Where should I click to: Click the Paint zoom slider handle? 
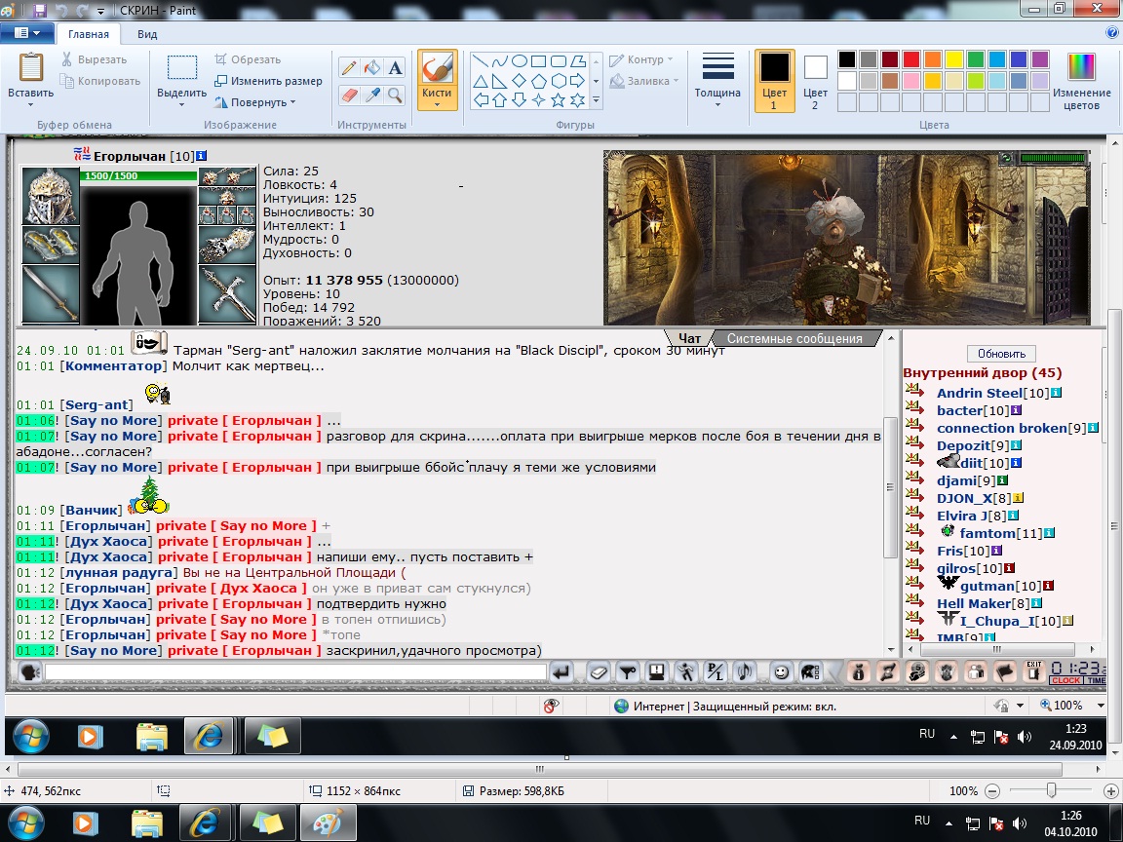click(1051, 790)
